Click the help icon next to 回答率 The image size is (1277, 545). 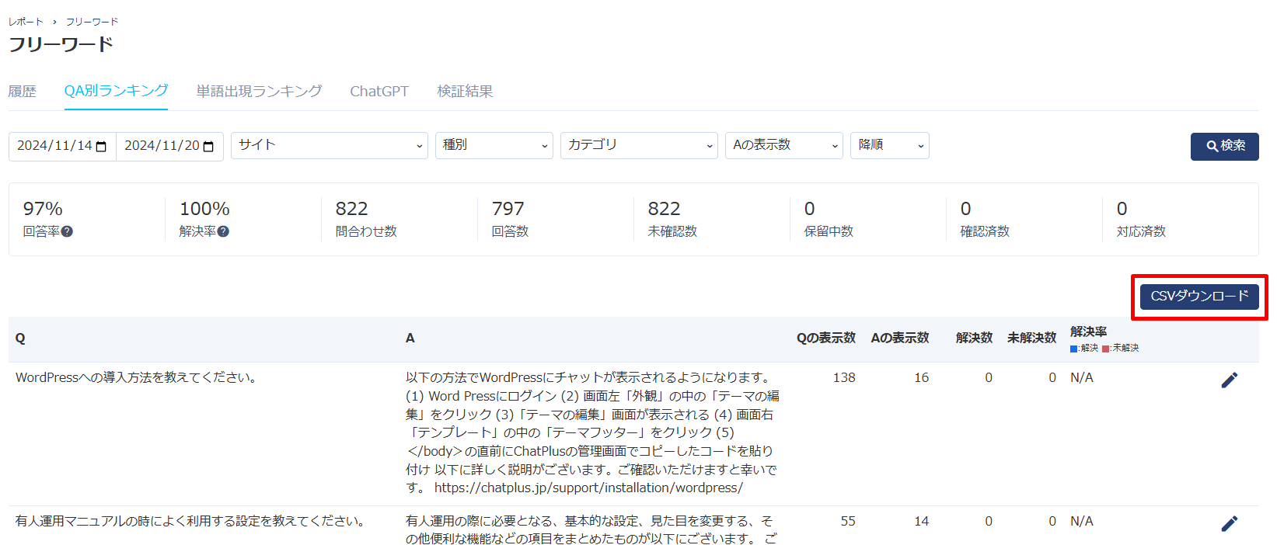(67, 231)
